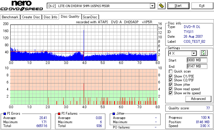Click the Position value 8146 MB
The height and width of the screenshot is (130, 214).
(203, 122)
